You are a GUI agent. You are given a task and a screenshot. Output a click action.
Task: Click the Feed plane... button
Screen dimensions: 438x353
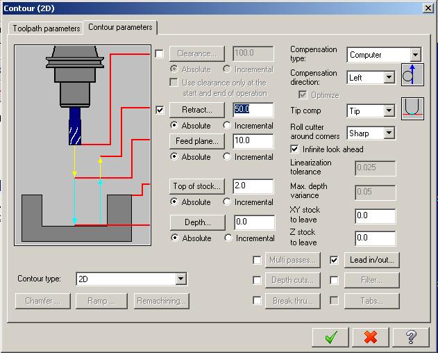(x=197, y=141)
